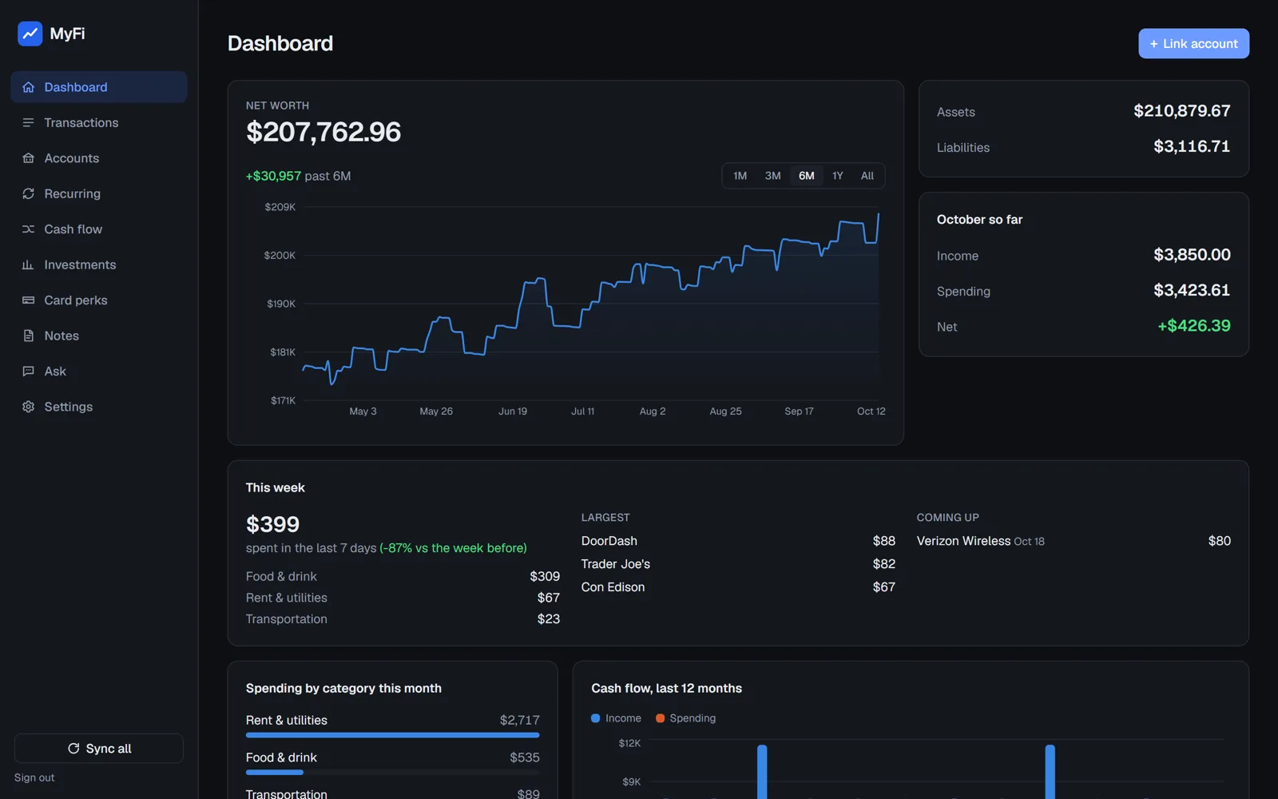Click the Food & drink spending bar
Image resolution: width=1278 pixels, height=799 pixels.
tap(392, 773)
